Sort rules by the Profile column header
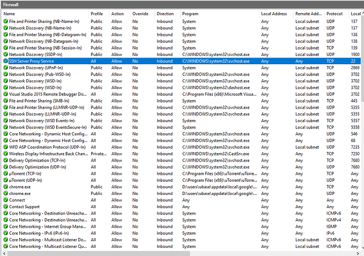 99,14
